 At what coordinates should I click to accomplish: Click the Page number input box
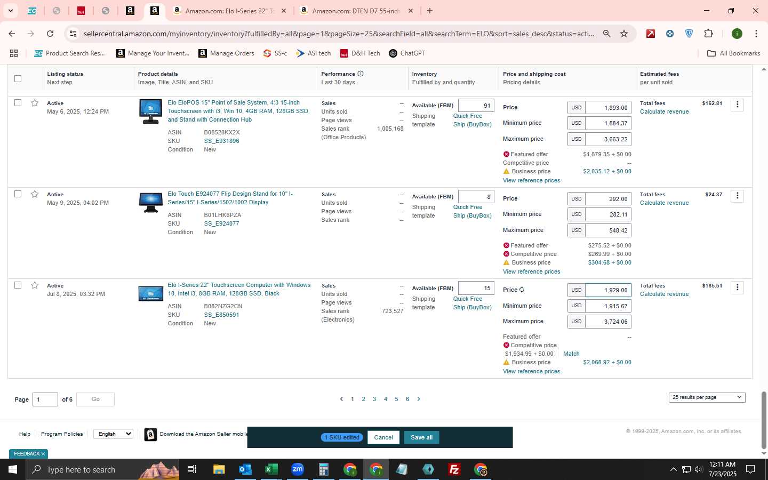click(x=45, y=399)
